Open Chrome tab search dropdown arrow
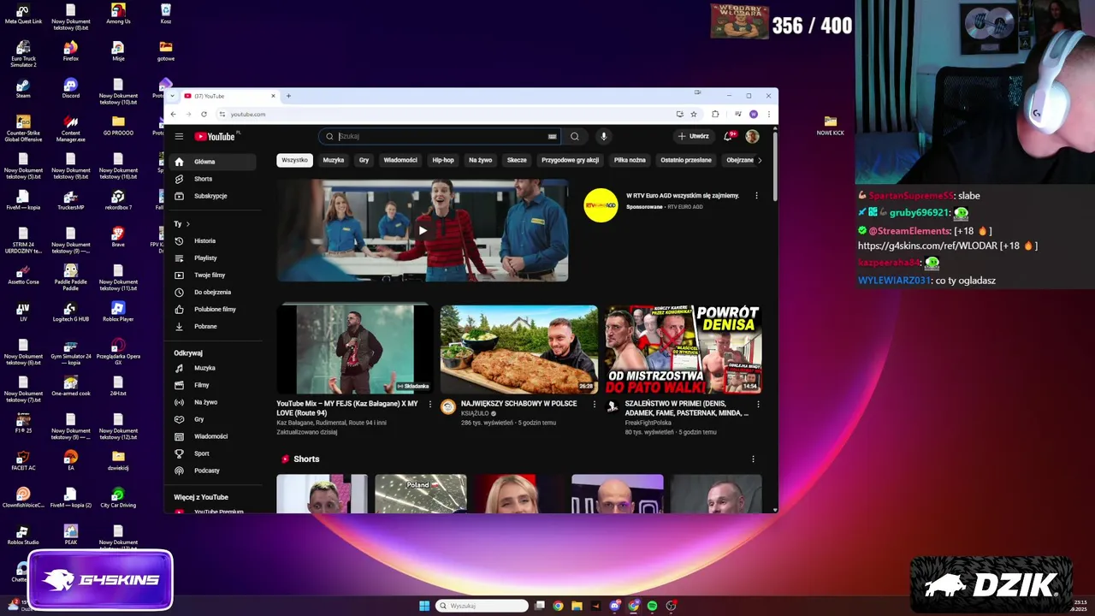This screenshot has height=616, width=1095. tap(173, 96)
